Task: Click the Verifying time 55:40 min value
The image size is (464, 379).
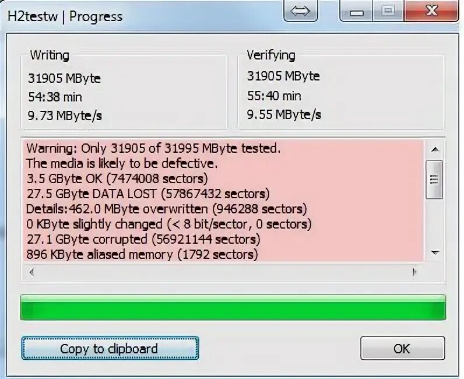Action: [x=274, y=96]
